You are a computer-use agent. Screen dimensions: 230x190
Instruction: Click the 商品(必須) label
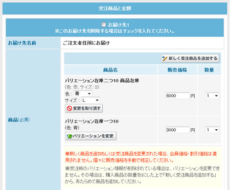(19, 120)
